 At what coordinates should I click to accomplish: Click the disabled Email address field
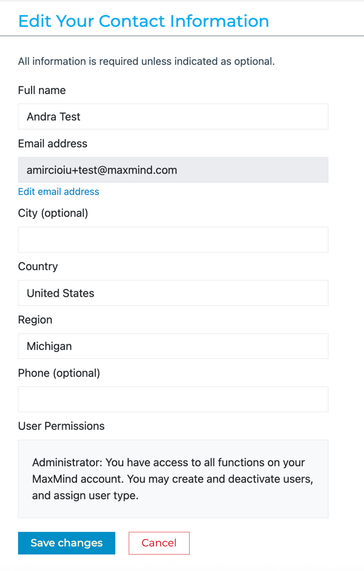[173, 170]
